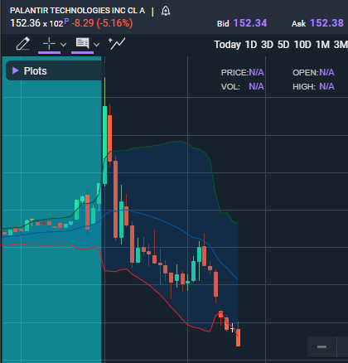Open the data box options dropdown arrow

point(96,44)
